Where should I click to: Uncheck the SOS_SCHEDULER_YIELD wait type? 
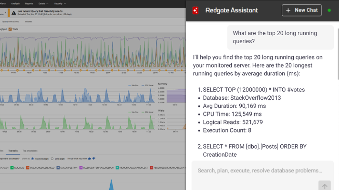coord(29,168)
